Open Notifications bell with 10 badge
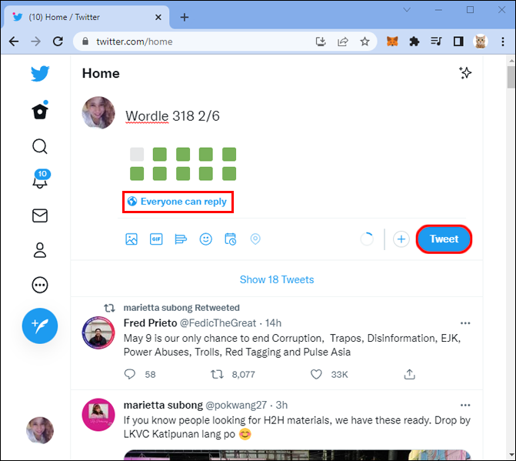The width and height of the screenshot is (516, 461). pyautogui.click(x=41, y=179)
